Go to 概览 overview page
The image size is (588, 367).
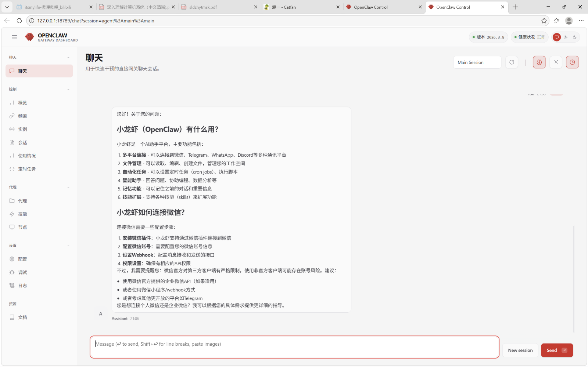point(39,103)
